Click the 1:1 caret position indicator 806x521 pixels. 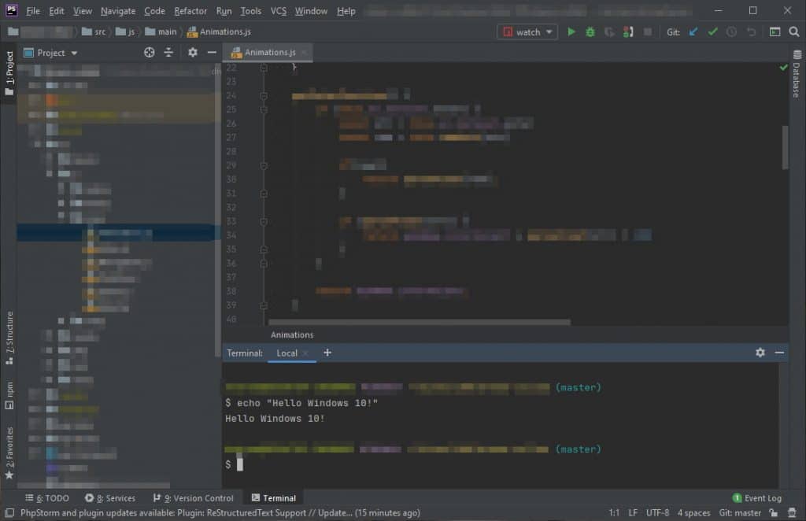(614, 513)
